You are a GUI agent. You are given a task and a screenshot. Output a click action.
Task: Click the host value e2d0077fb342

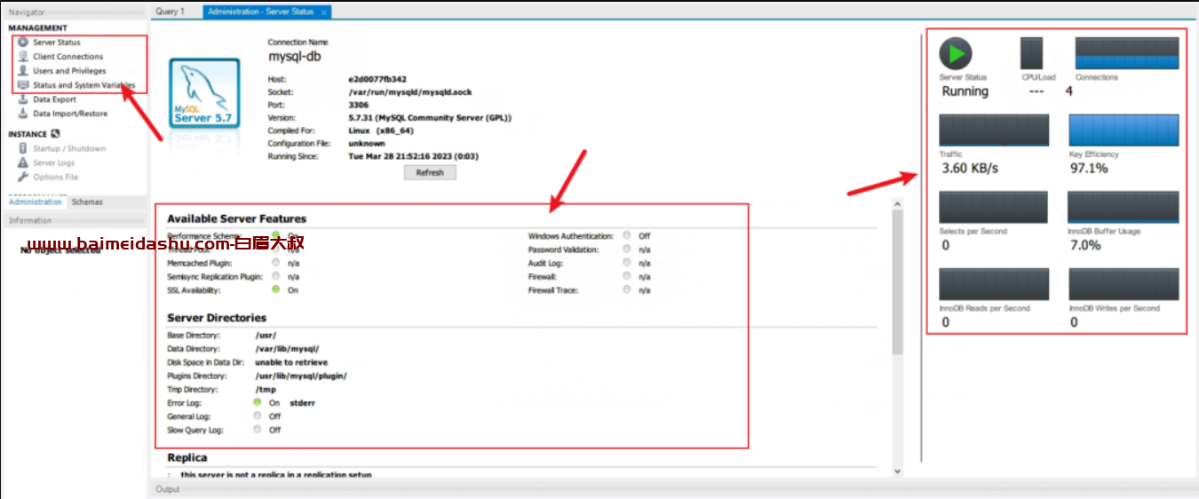click(377, 79)
